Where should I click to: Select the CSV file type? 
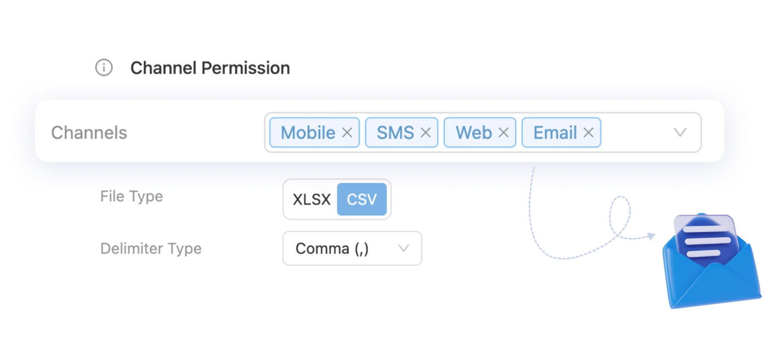point(362,199)
